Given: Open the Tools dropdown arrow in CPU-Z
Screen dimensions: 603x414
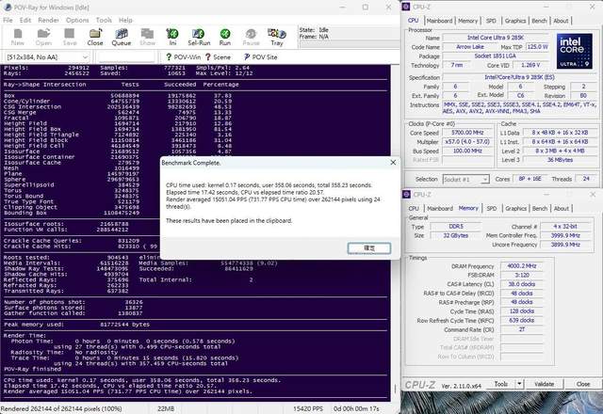Looking at the screenshot, I should (x=519, y=384).
